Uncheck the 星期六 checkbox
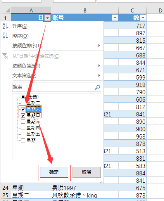The image size is (164, 201). point(23,109)
